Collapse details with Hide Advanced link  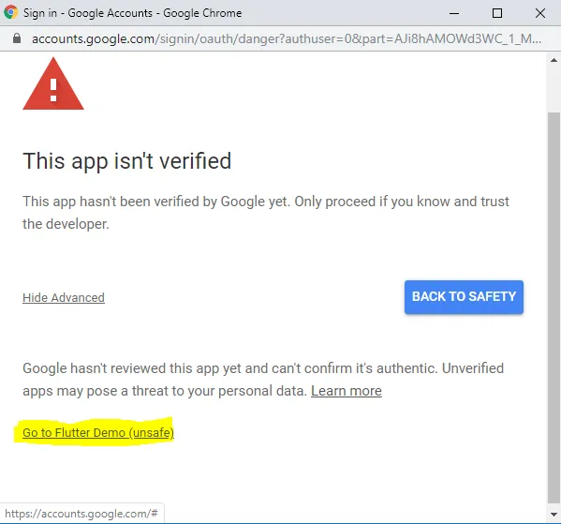coord(64,298)
